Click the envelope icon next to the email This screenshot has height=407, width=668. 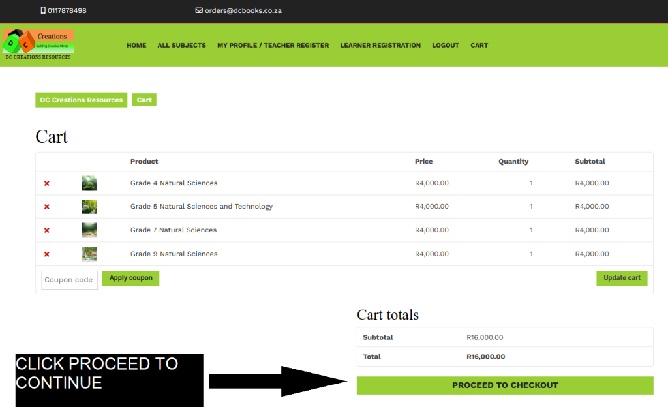click(198, 10)
